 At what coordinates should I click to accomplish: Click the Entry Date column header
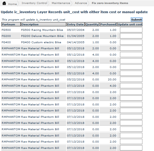tap(75, 24)
